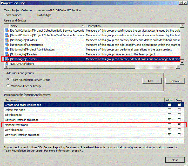Screen dimensions: 188x166
Task: Click the users list scroll up arrow
Action: pyautogui.click(x=182, y=26)
